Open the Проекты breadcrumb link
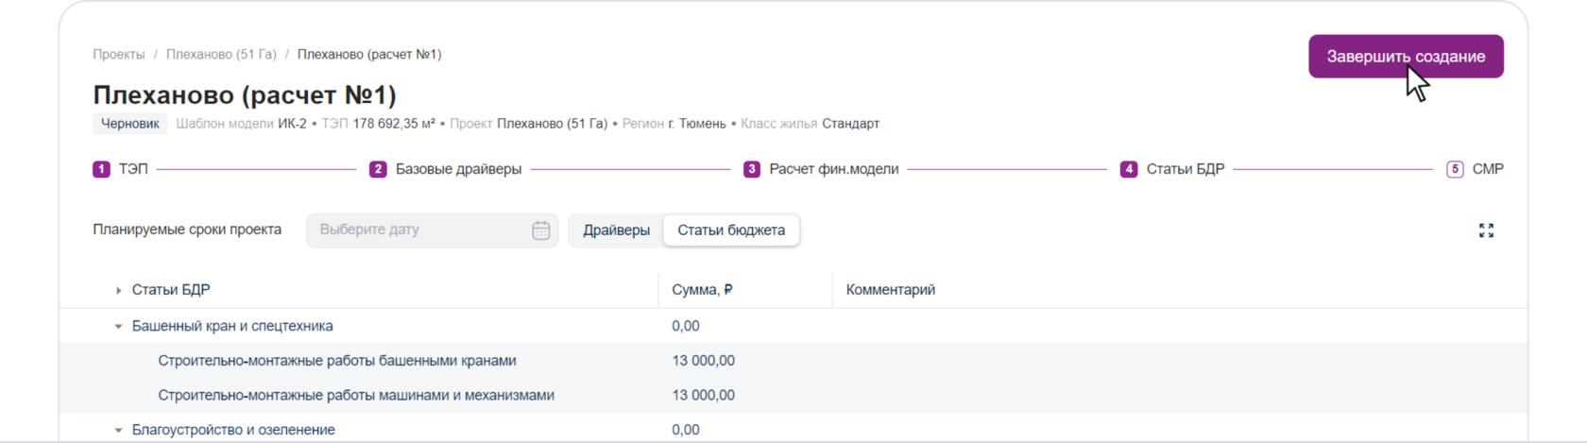The width and height of the screenshot is (1587, 443). point(119,55)
